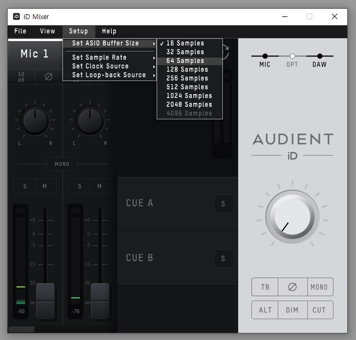Image resolution: width=356 pixels, height=340 pixels.
Task: Toggle Mic 1 10 dB boost
Action: click(x=21, y=77)
